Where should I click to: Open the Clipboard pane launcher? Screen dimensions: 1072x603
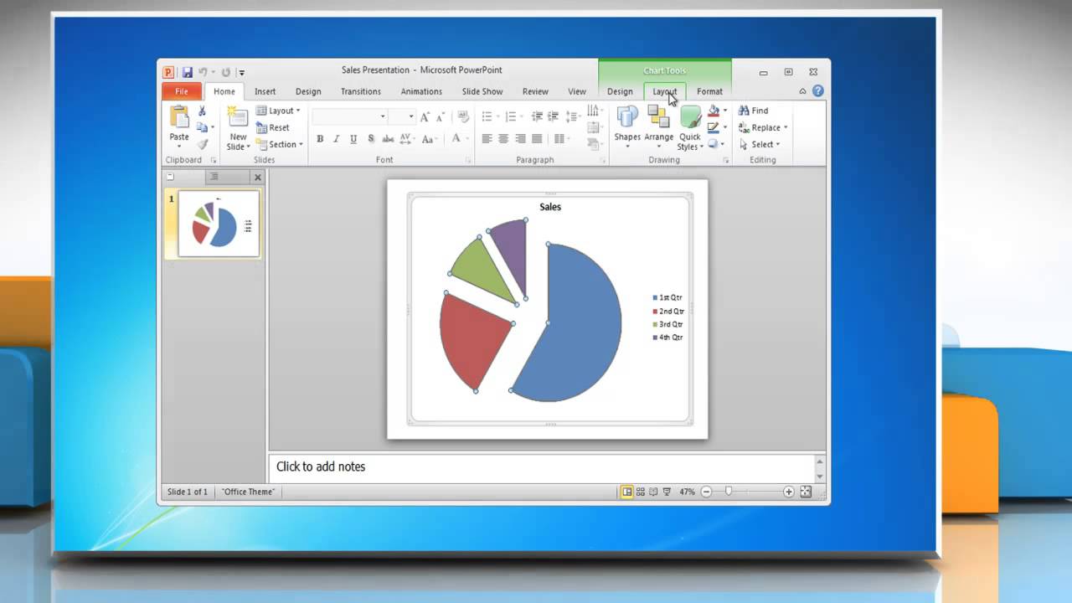(214, 160)
